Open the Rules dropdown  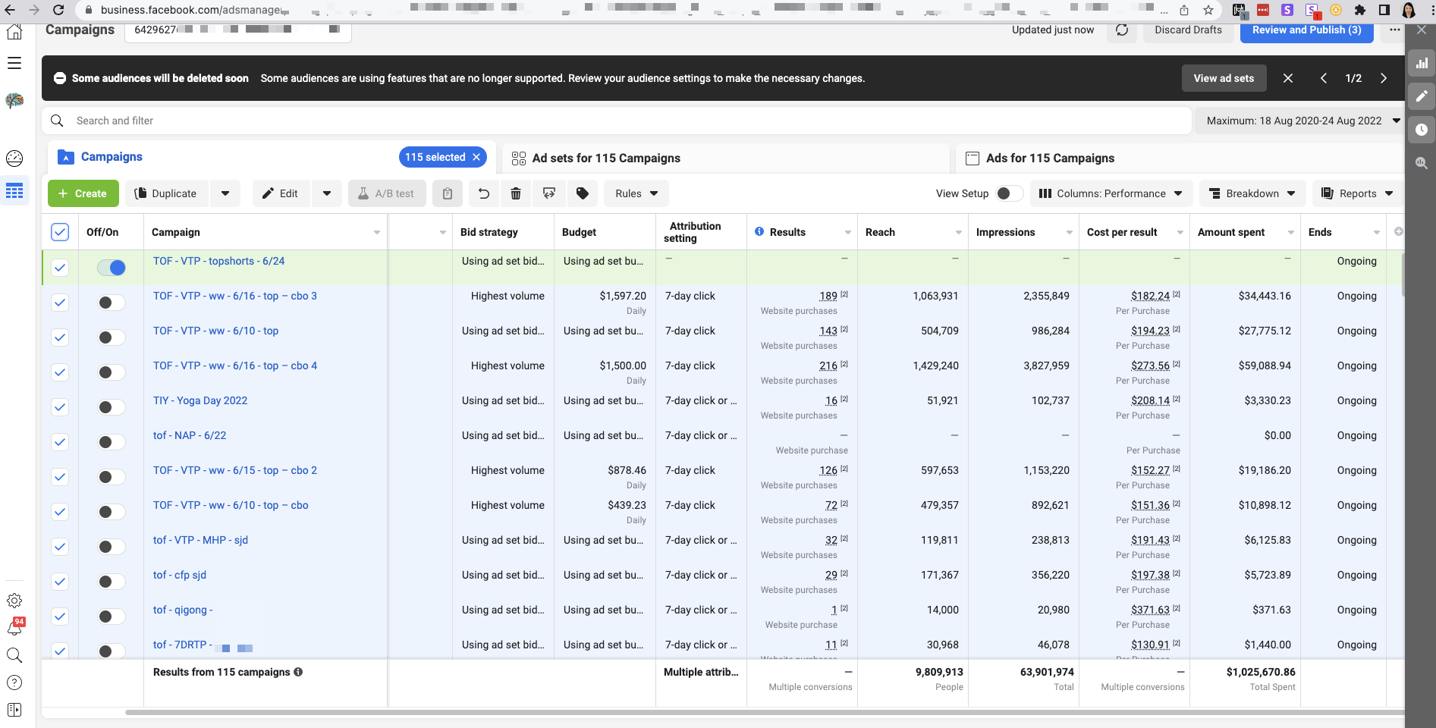point(636,193)
